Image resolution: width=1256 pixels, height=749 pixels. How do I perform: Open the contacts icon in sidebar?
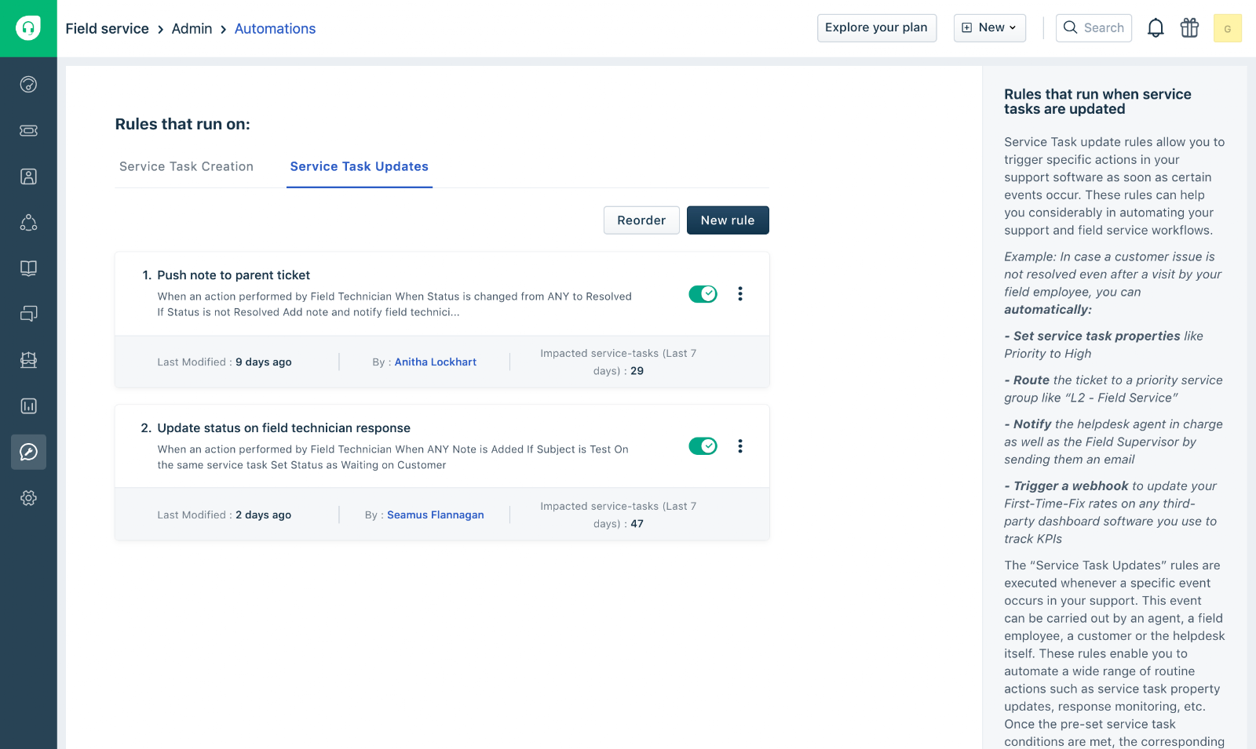(28, 176)
